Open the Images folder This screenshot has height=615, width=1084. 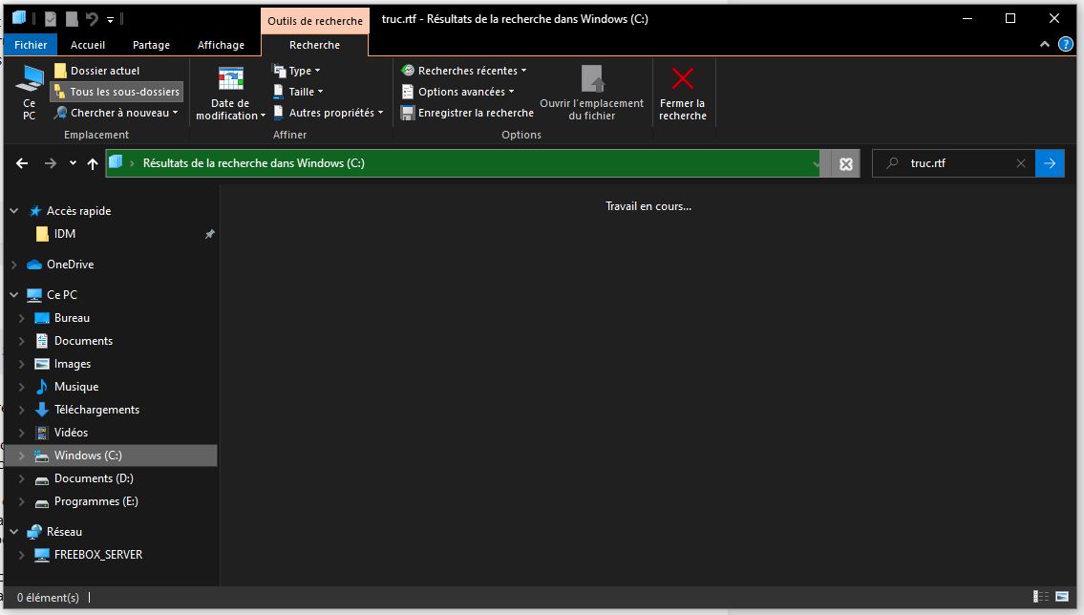click(72, 364)
